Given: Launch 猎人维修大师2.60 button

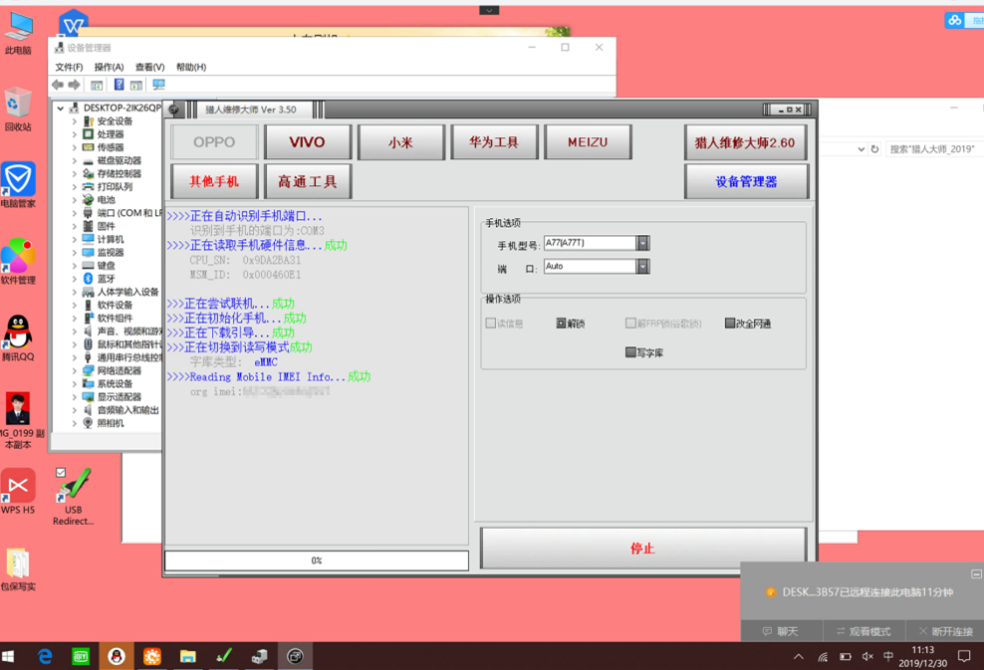Looking at the screenshot, I should pyautogui.click(x=745, y=142).
